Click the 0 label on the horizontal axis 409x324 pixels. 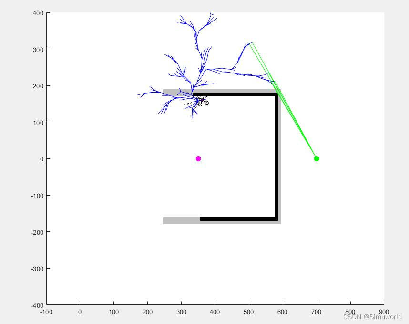tap(80, 312)
